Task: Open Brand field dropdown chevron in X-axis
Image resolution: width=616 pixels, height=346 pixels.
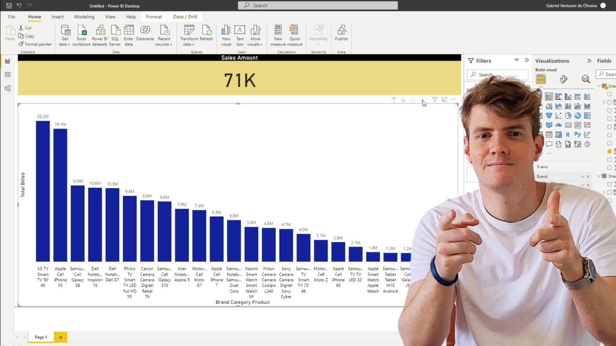Action: 582,176
